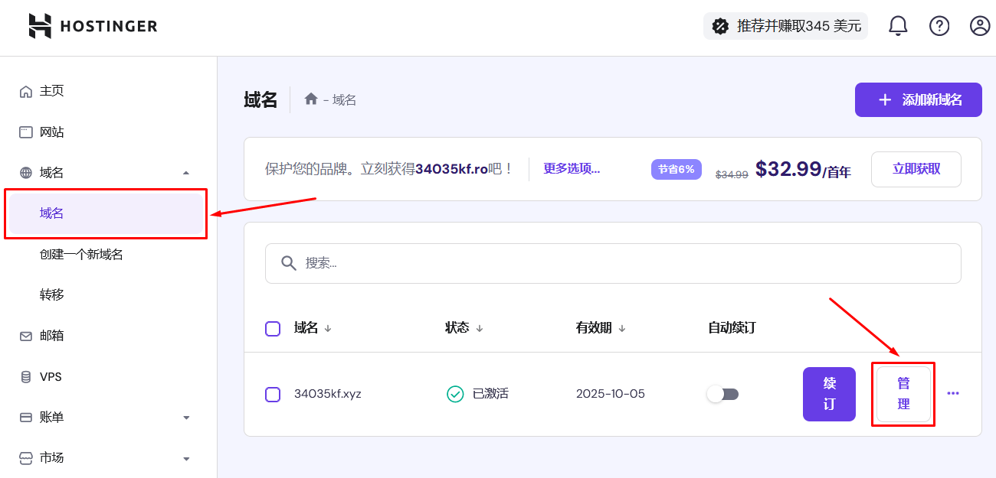996x478 pixels.
Task: Expand the 市场 sidebar section
Action: click(185, 457)
